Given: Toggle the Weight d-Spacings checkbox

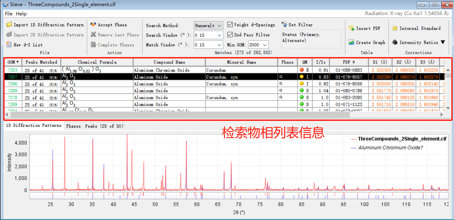Looking at the screenshot, I should pos(230,25).
